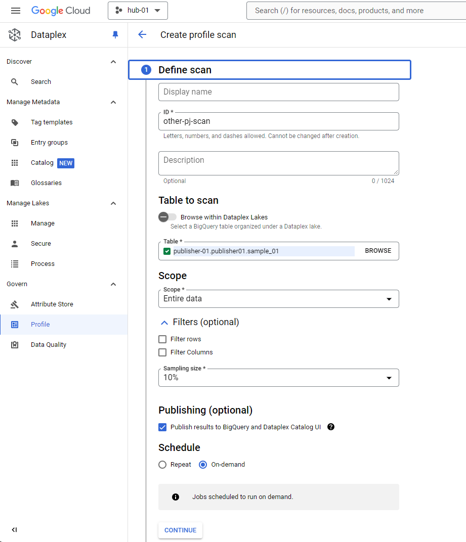Click the Dataplex product icon
This screenshot has width=466, height=542.
[x=15, y=35]
